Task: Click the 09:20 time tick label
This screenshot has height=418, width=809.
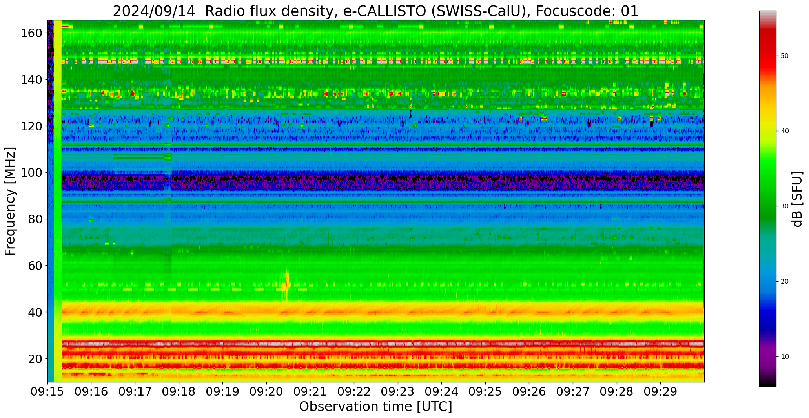Action: click(266, 392)
